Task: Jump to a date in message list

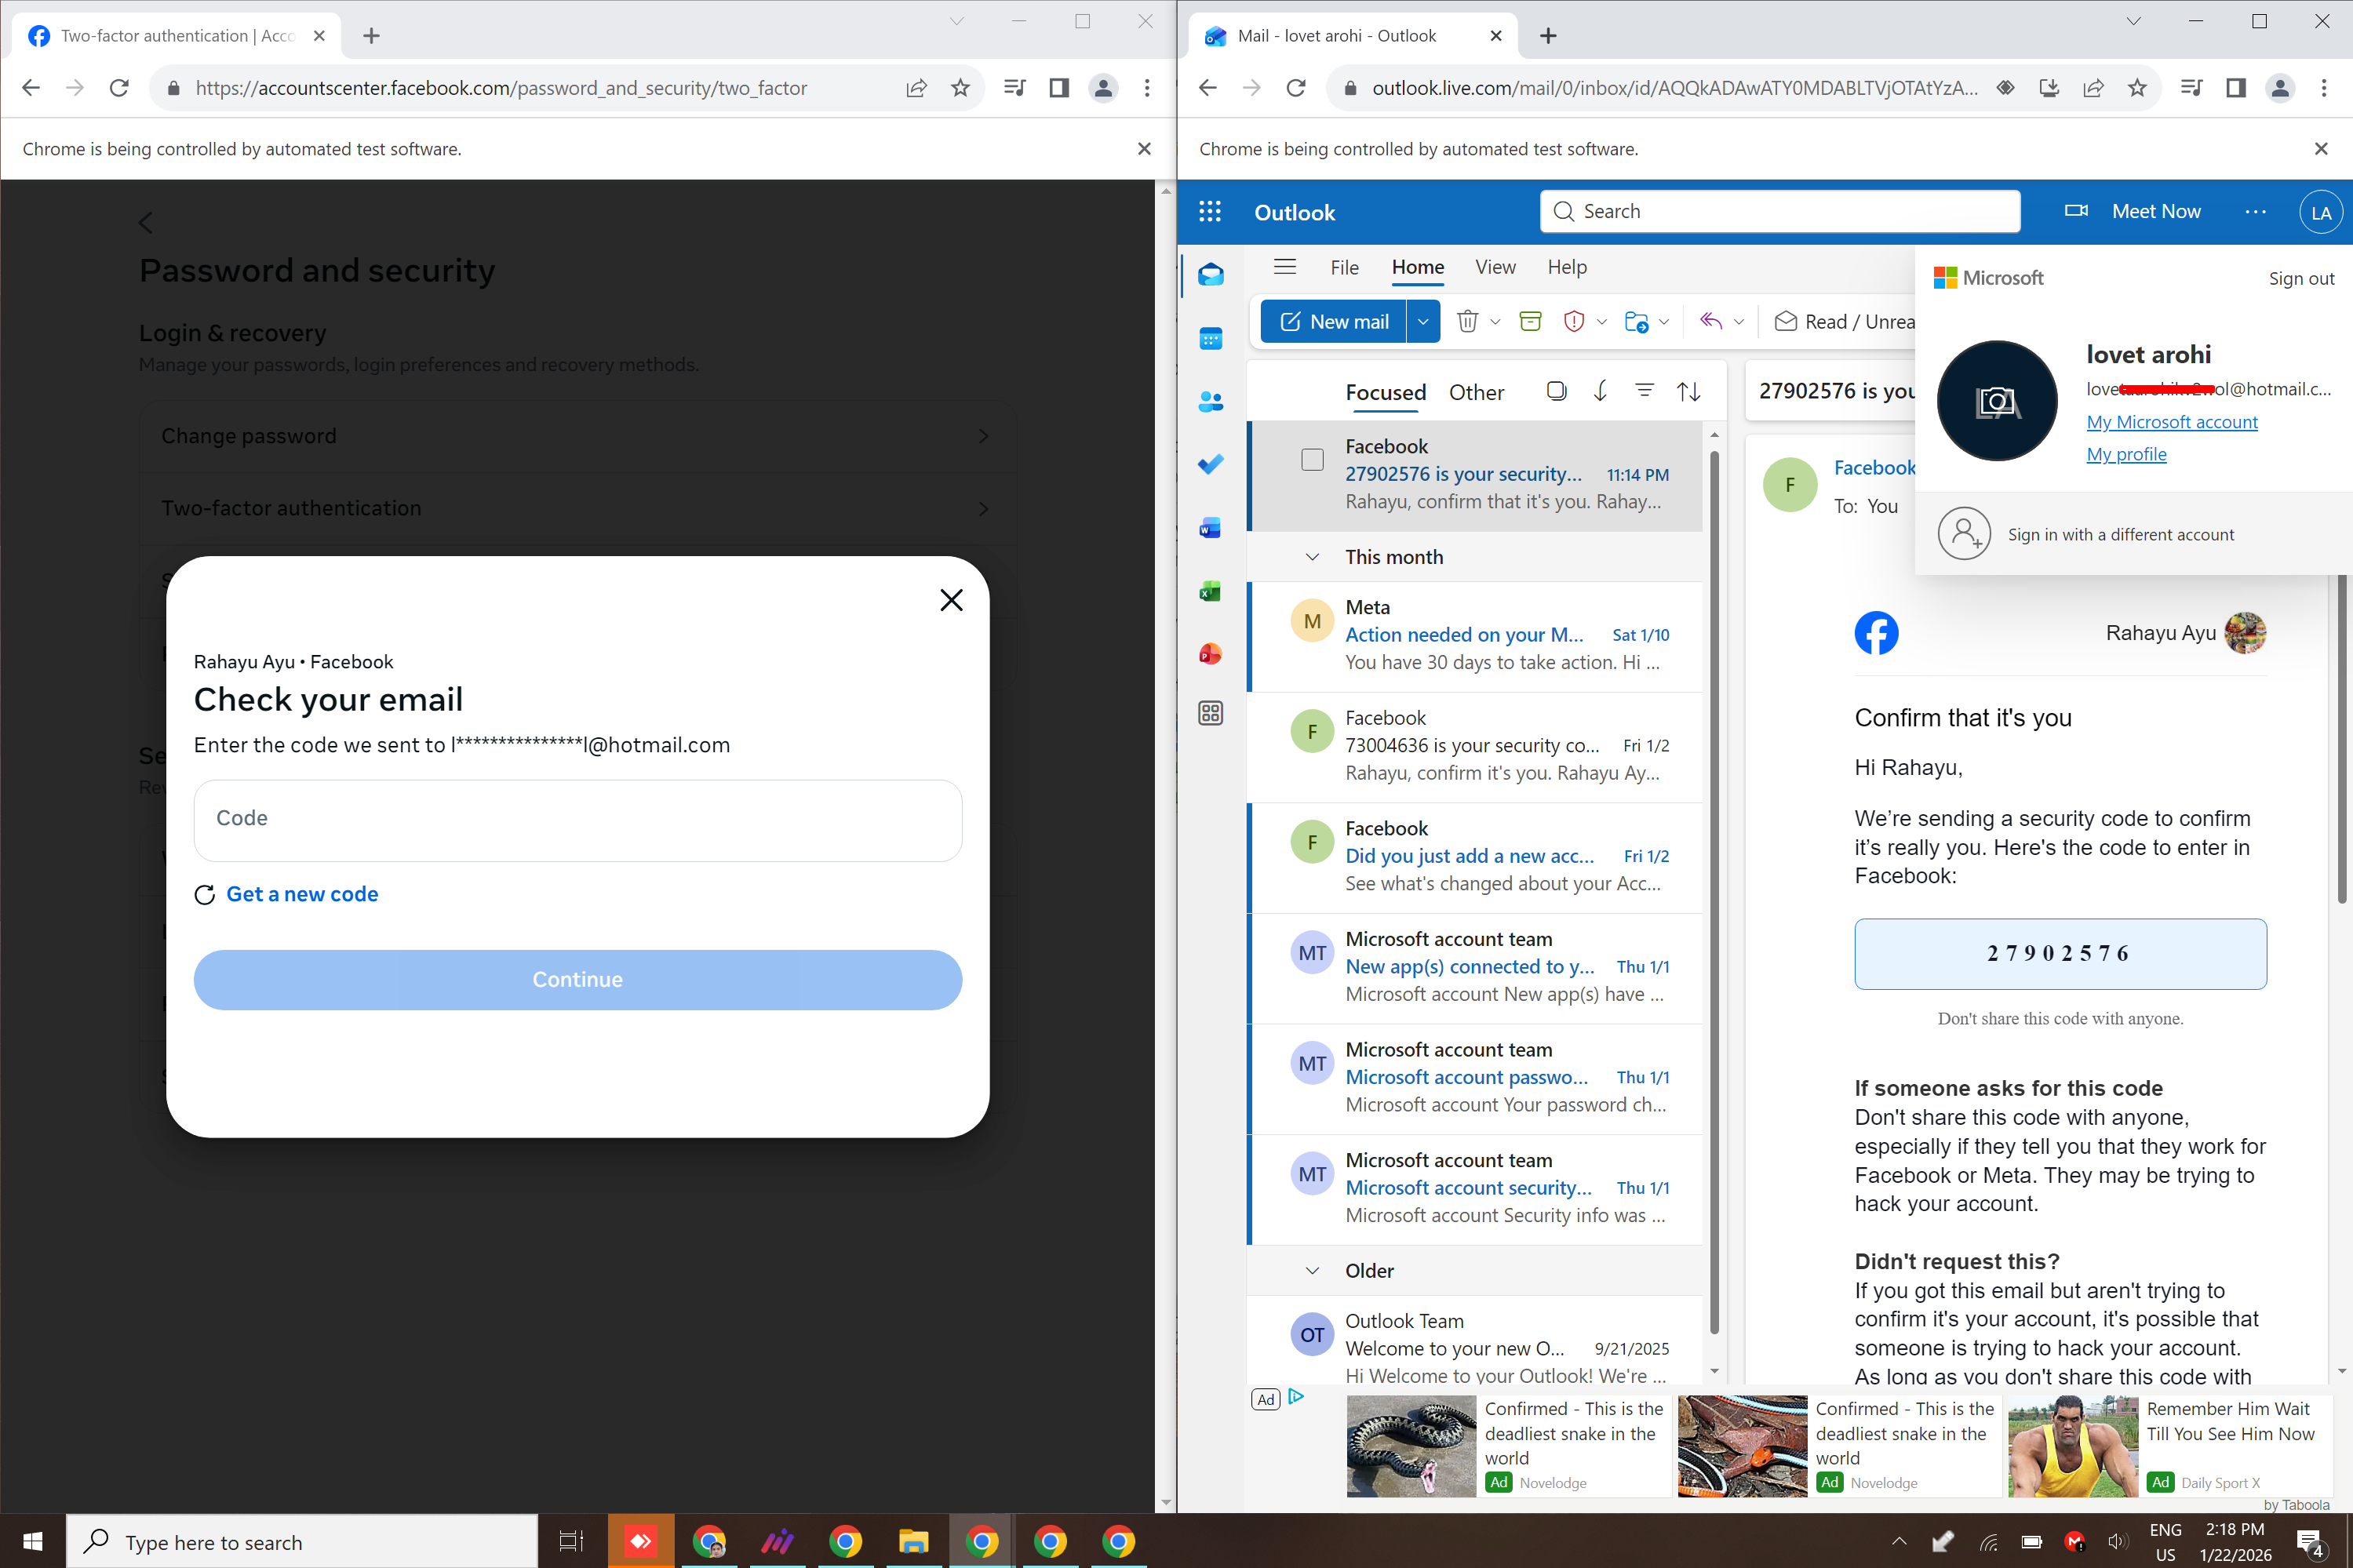Action: click(x=1600, y=391)
